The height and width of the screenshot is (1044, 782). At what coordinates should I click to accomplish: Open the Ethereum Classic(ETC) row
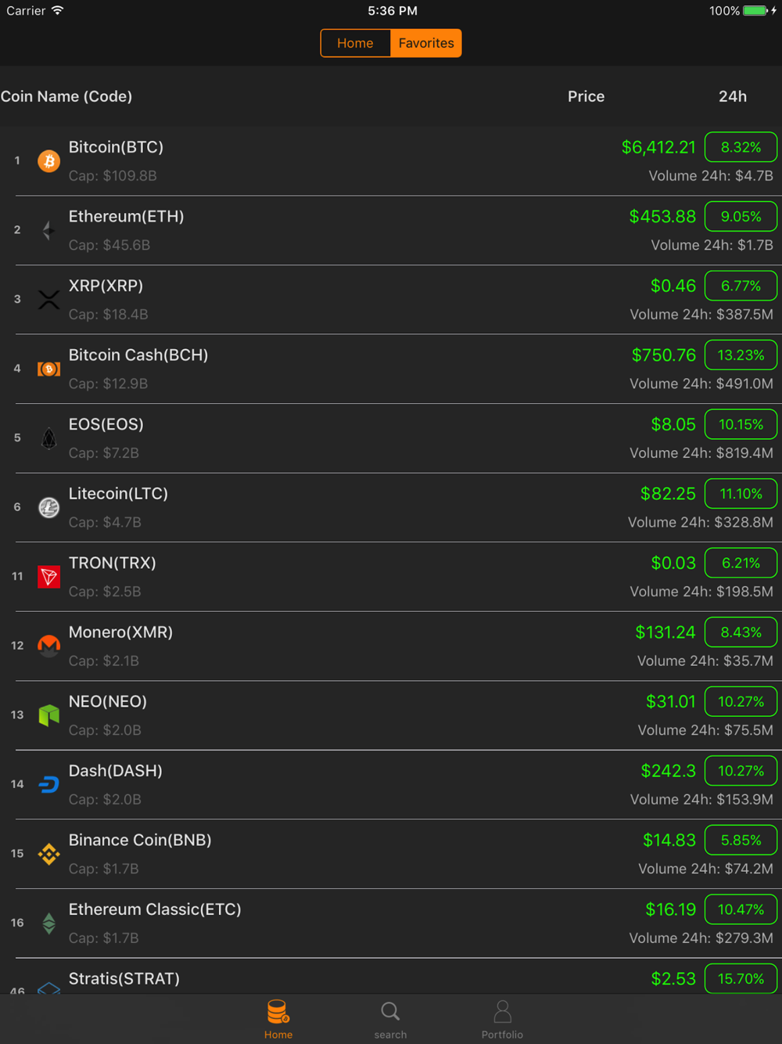pos(391,923)
